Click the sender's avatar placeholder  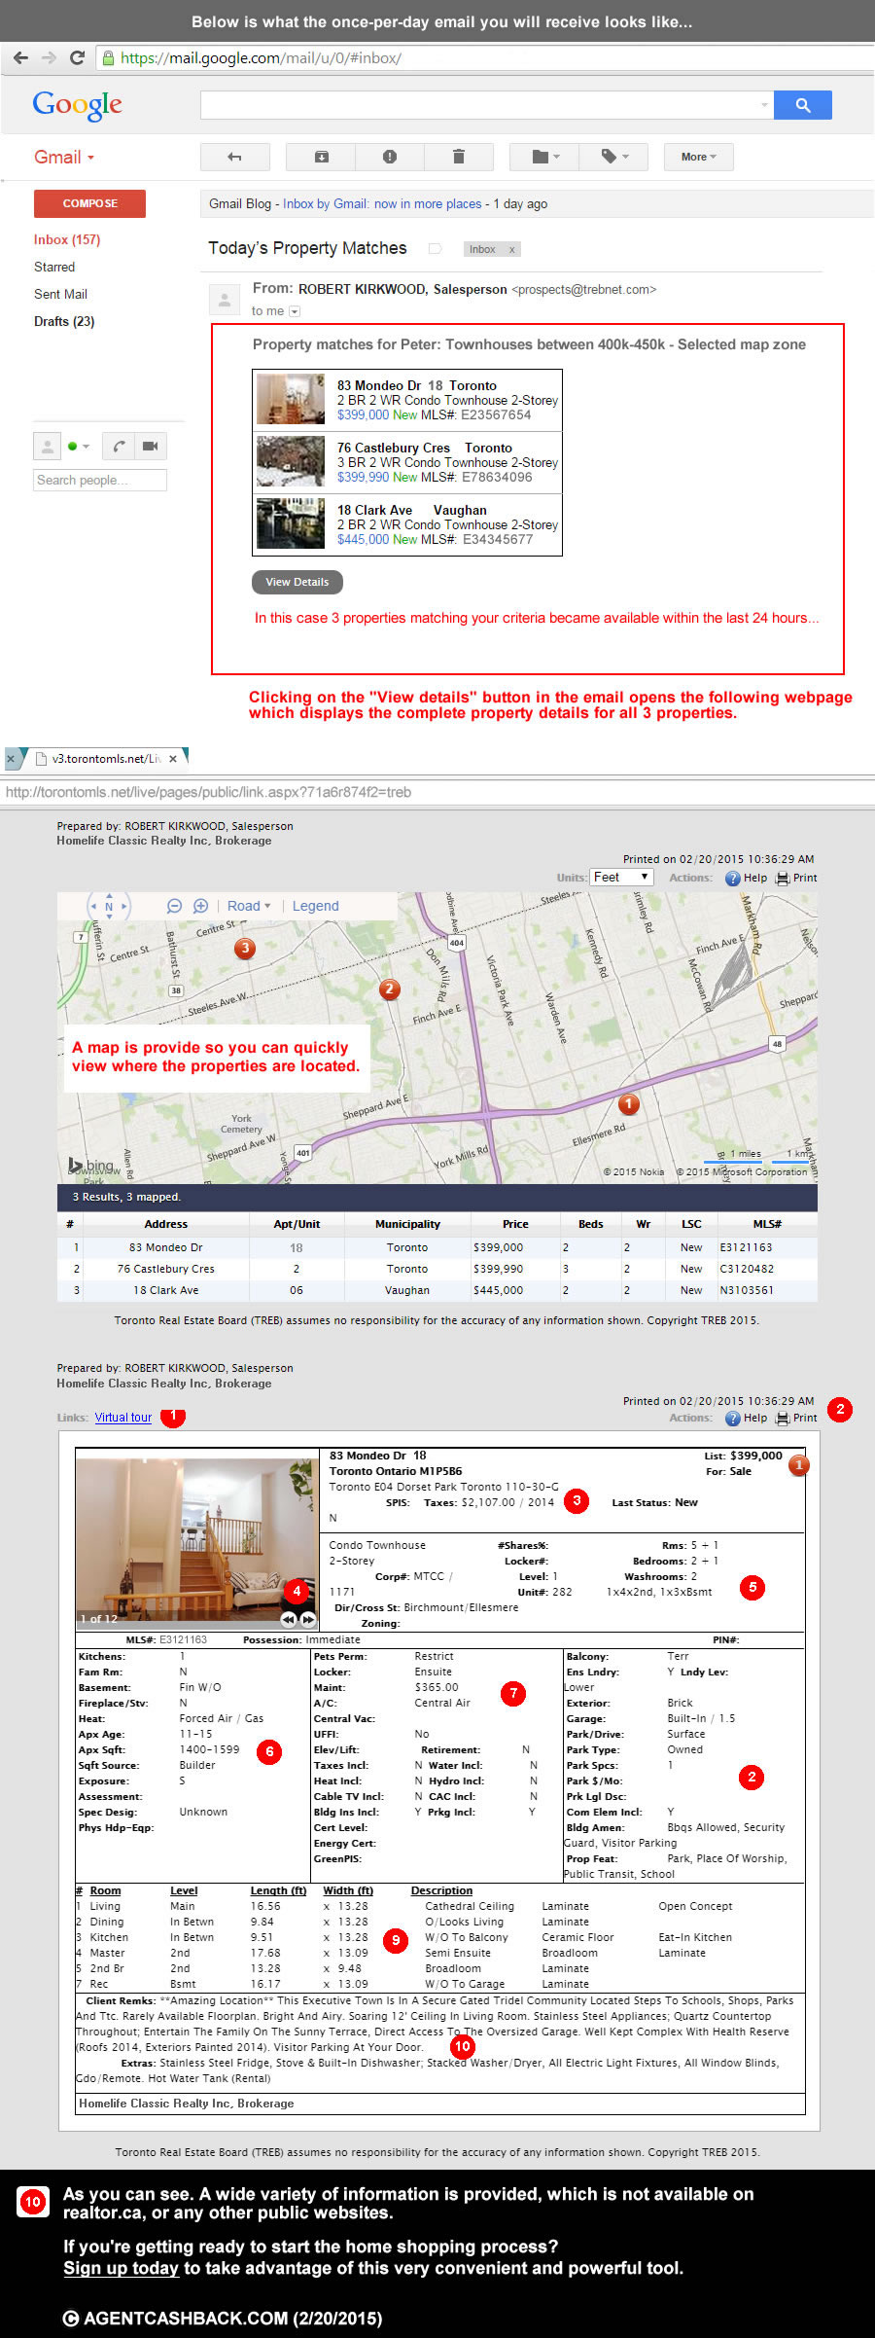225,299
